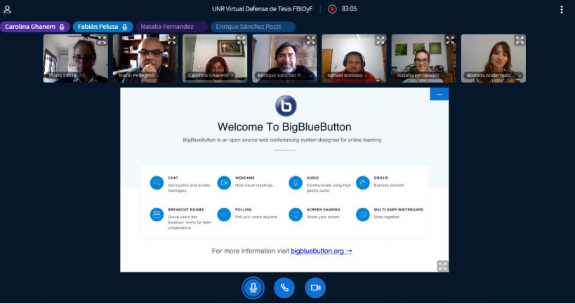Click the share webcam button
This screenshot has height=304, width=575.
[315, 287]
